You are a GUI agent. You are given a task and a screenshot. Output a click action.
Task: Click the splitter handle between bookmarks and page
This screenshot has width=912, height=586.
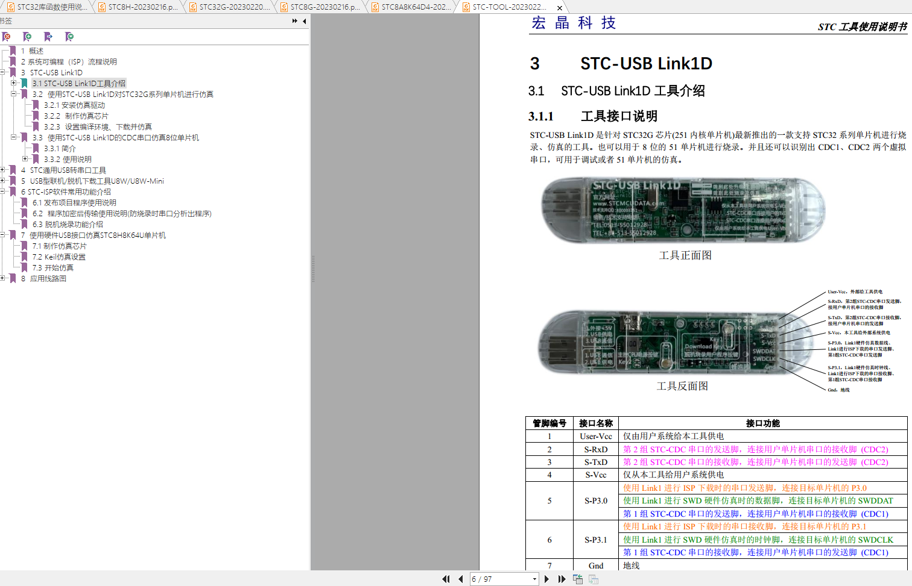[312, 269]
